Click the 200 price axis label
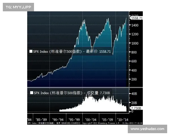170x136 pixels. pyautogui.click(x=134, y=79)
